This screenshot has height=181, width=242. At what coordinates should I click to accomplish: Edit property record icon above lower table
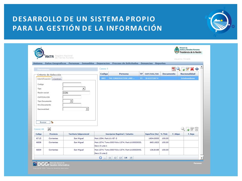[192, 129]
